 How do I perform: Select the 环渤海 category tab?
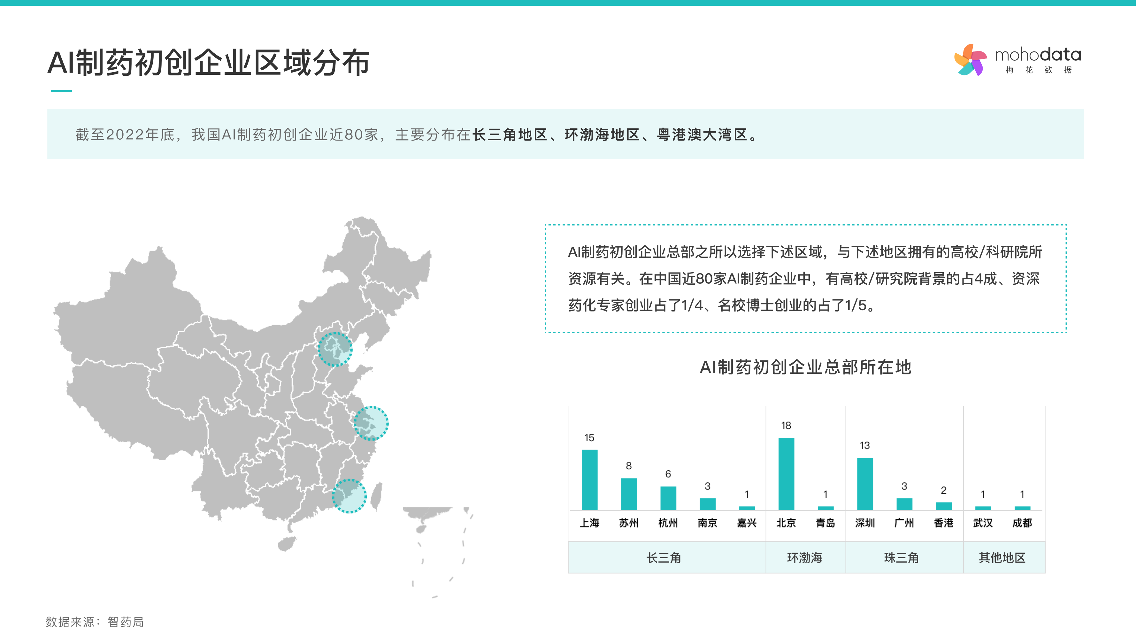coord(805,558)
